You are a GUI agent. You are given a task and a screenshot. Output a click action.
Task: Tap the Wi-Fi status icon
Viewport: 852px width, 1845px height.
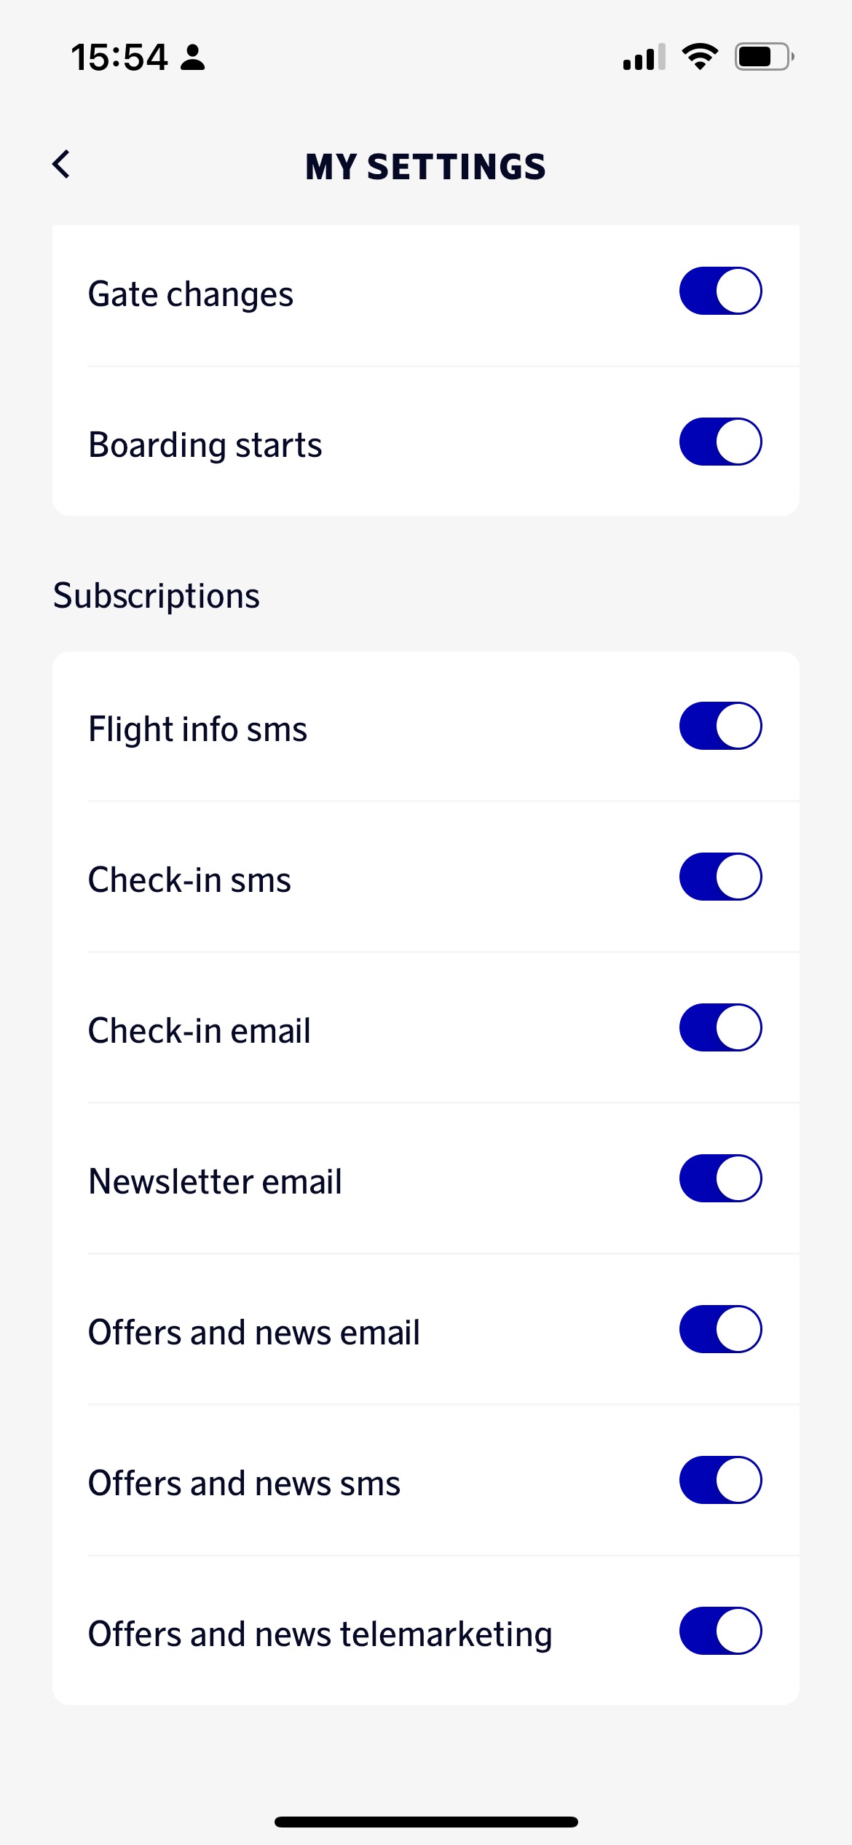[700, 57]
